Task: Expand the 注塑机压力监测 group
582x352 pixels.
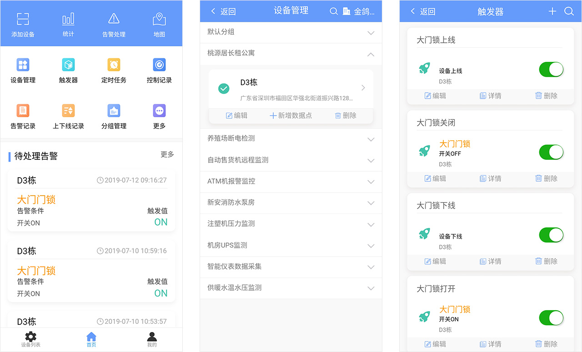Action: point(291,224)
